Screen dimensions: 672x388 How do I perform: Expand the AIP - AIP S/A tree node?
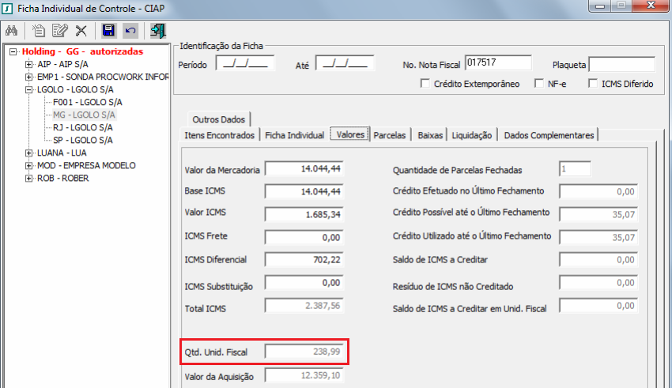point(29,64)
